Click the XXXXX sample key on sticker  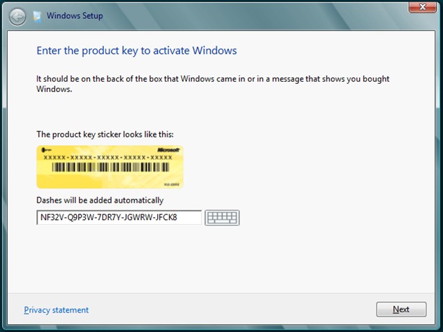(108, 158)
